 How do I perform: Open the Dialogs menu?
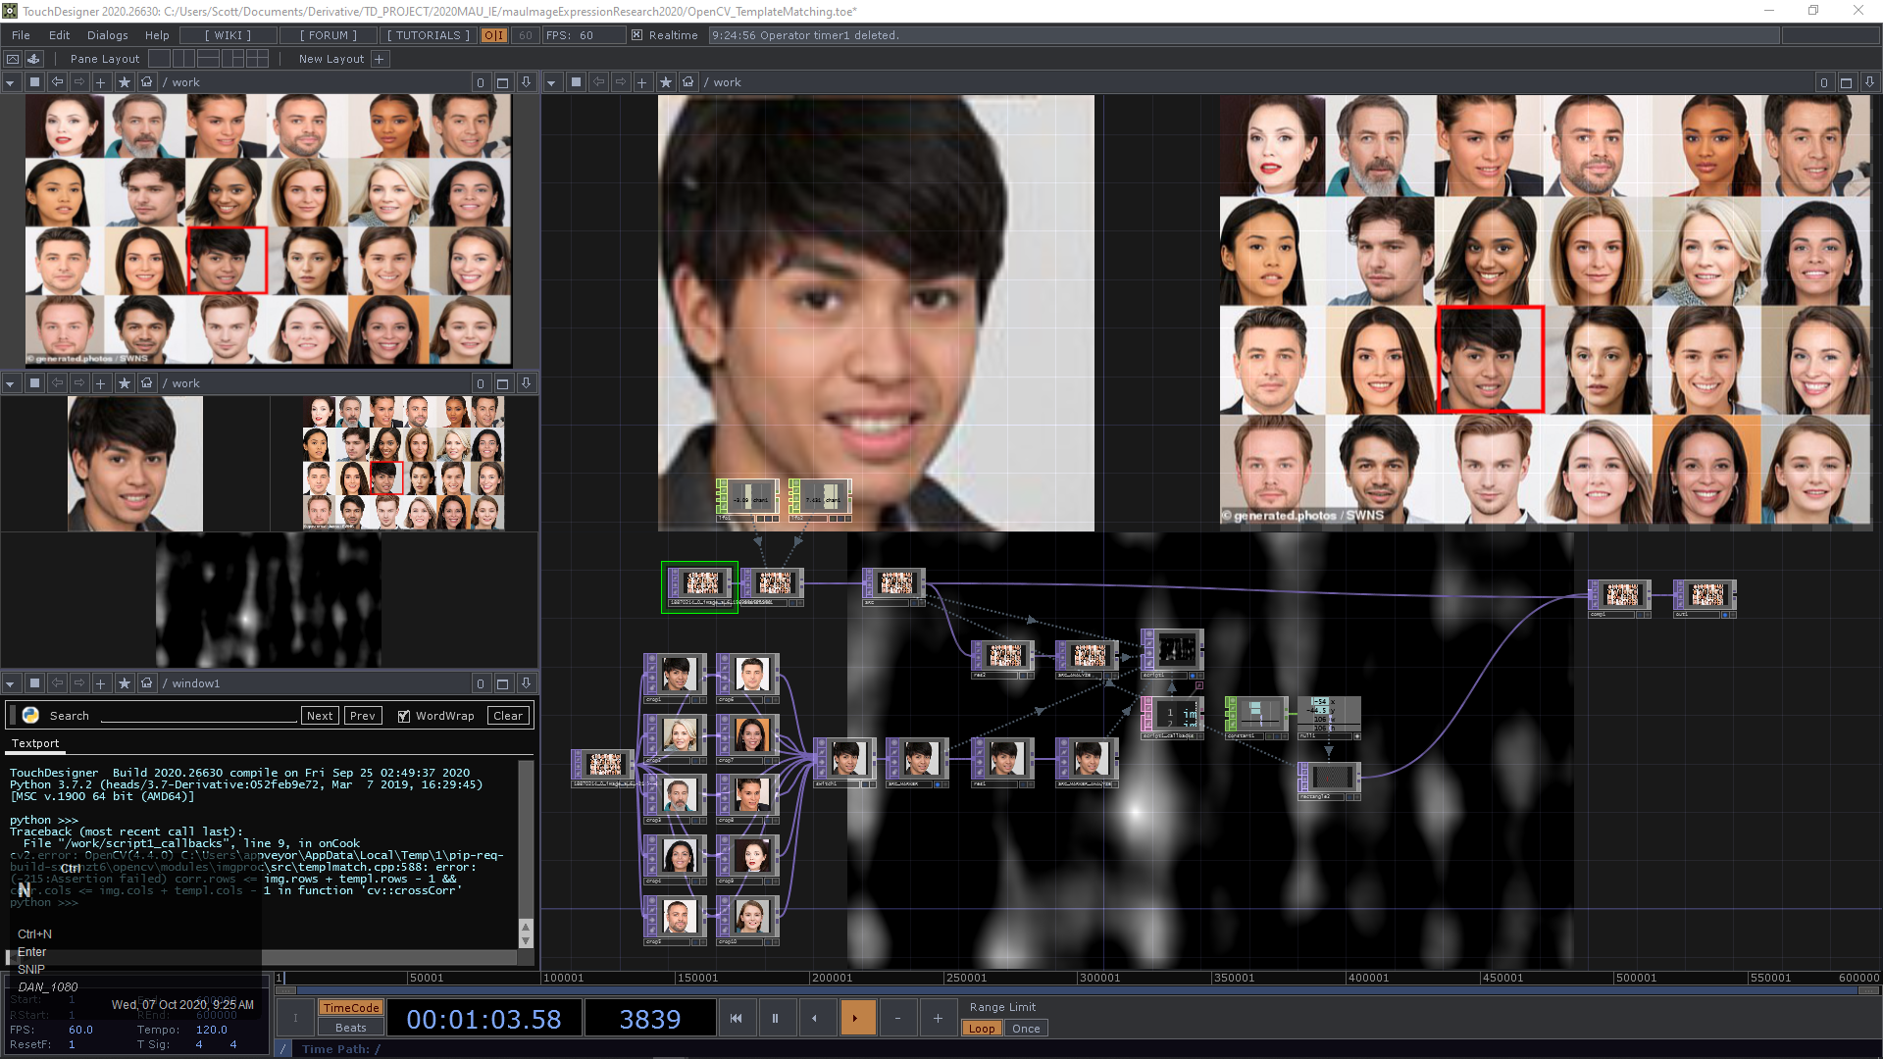pyautogui.click(x=107, y=35)
